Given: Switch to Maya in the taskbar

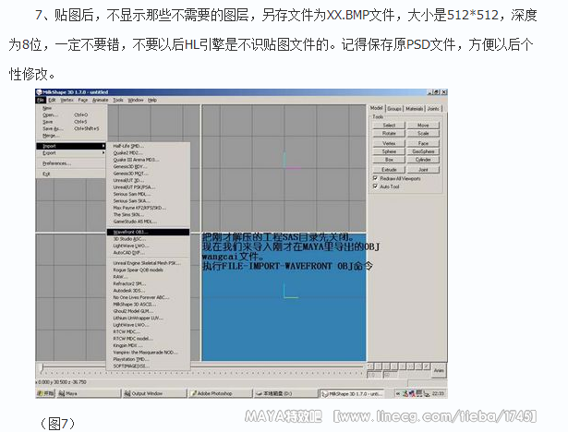Looking at the screenshot, I should (x=88, y=393).
